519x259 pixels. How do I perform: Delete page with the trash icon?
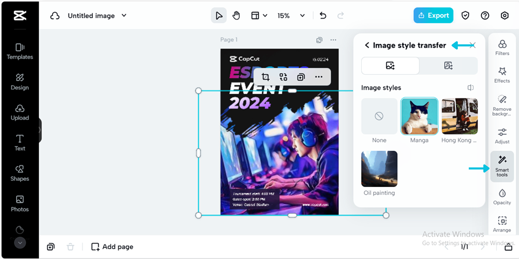(x=71, y=247)
